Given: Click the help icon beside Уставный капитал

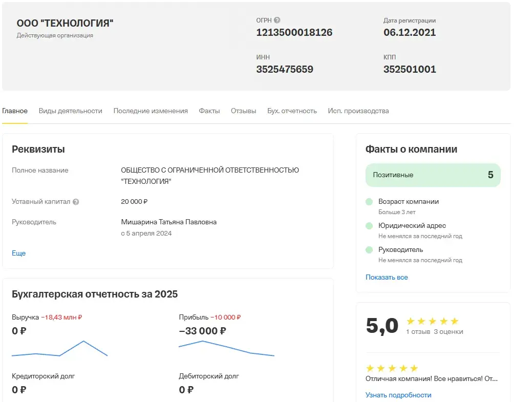Looking at the screenshot, I should click(x=76, y=202).
